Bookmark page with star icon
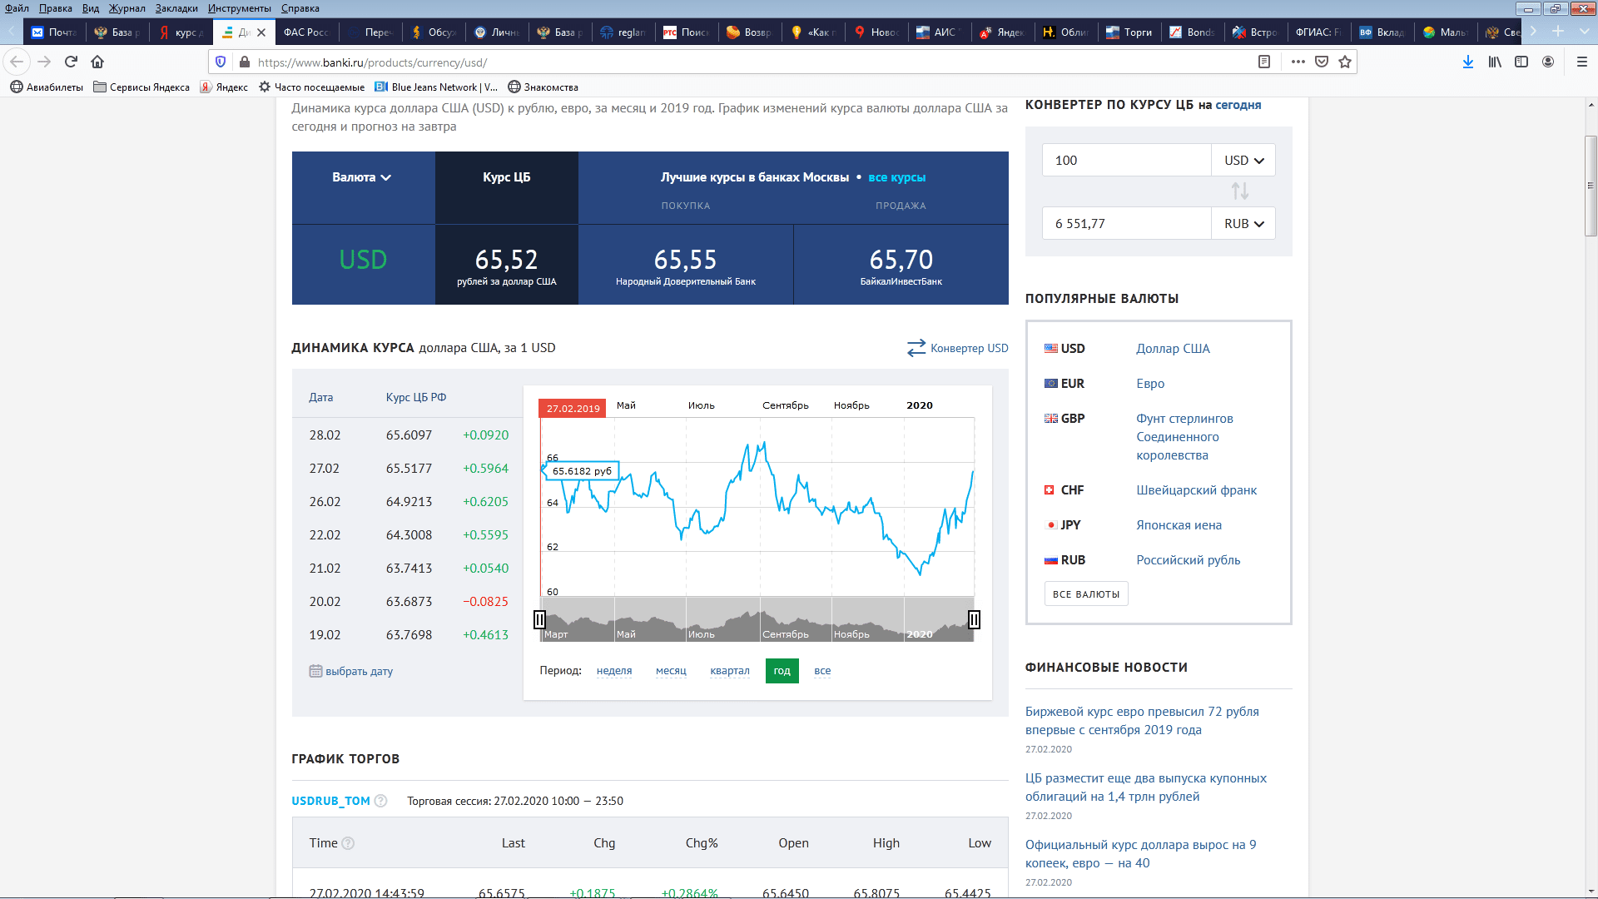Image resolution: width=1598 pixels, height=899 pixels. pyautogui.click(x=1345, y=62)
